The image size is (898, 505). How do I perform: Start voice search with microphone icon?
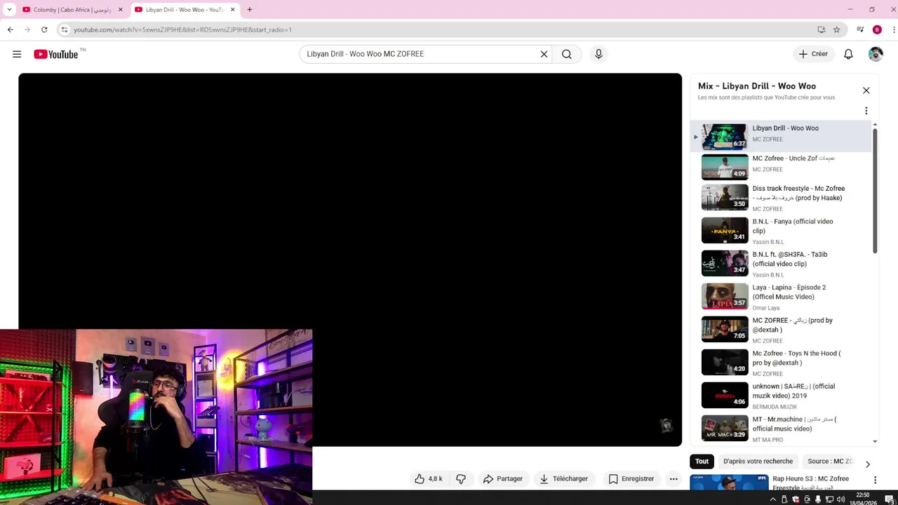[598, 54]
